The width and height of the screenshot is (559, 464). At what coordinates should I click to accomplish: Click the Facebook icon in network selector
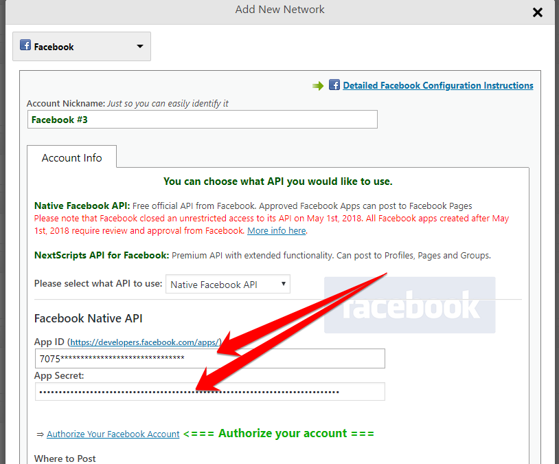pos(25,45)
